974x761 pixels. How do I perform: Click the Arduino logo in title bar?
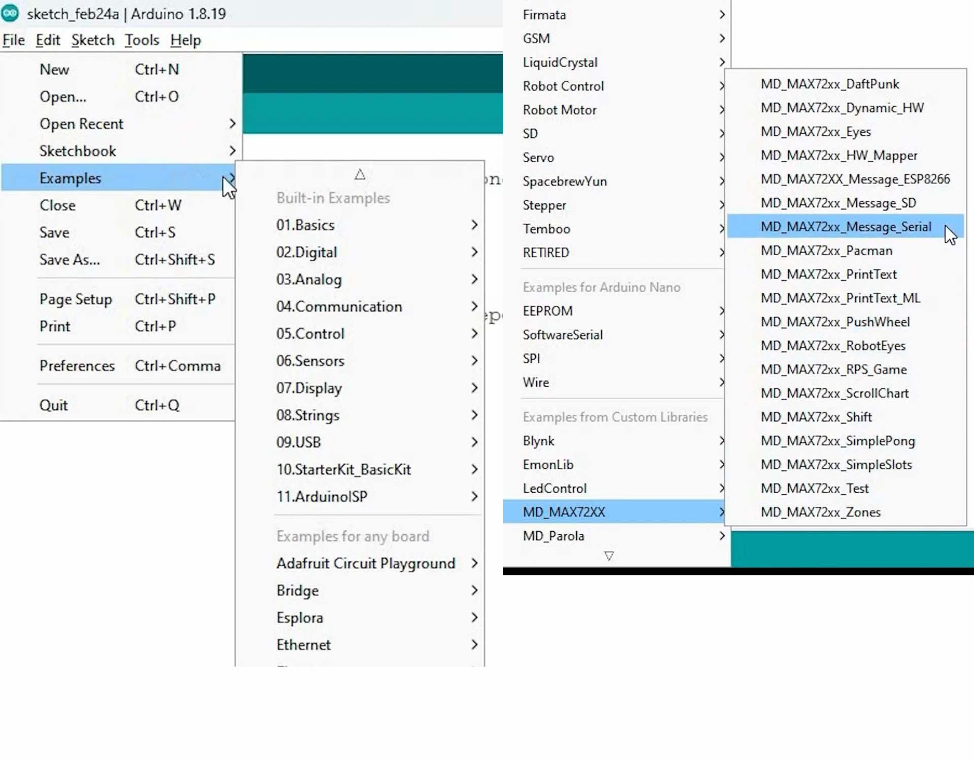[x=10, y=13]
